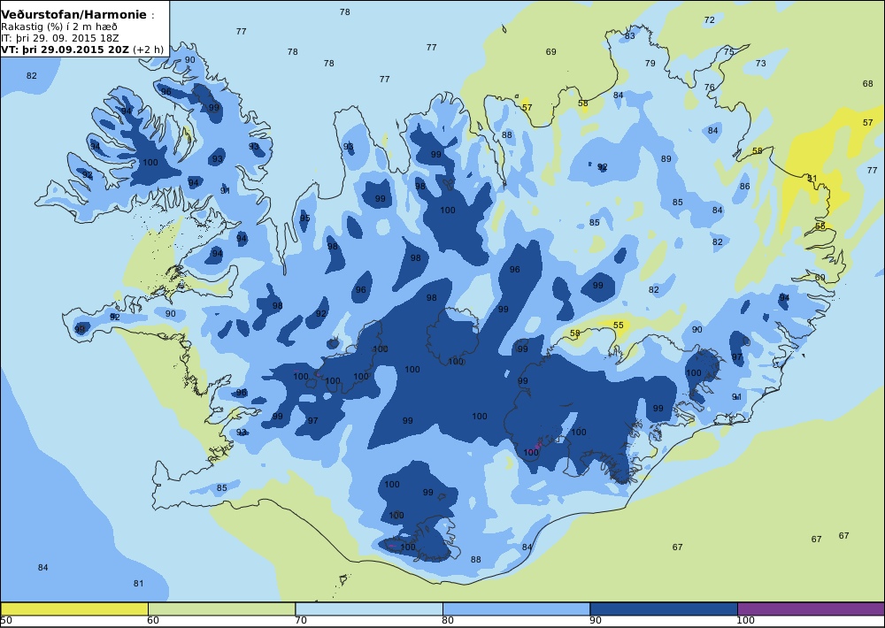Click the legend tick label 70
Image resolution: width=885 pixels, height=628 pixels.
pos(301,621)
